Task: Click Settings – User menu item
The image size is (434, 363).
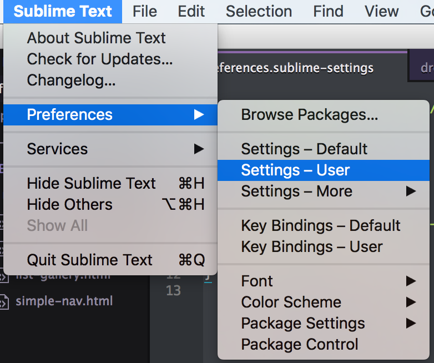Action: point(295,170)
